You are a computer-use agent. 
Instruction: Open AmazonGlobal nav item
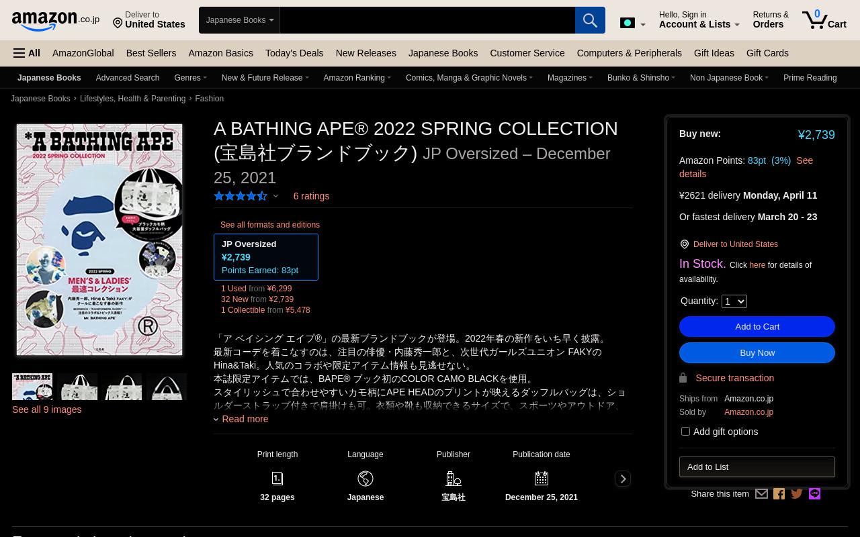point(83,53)
